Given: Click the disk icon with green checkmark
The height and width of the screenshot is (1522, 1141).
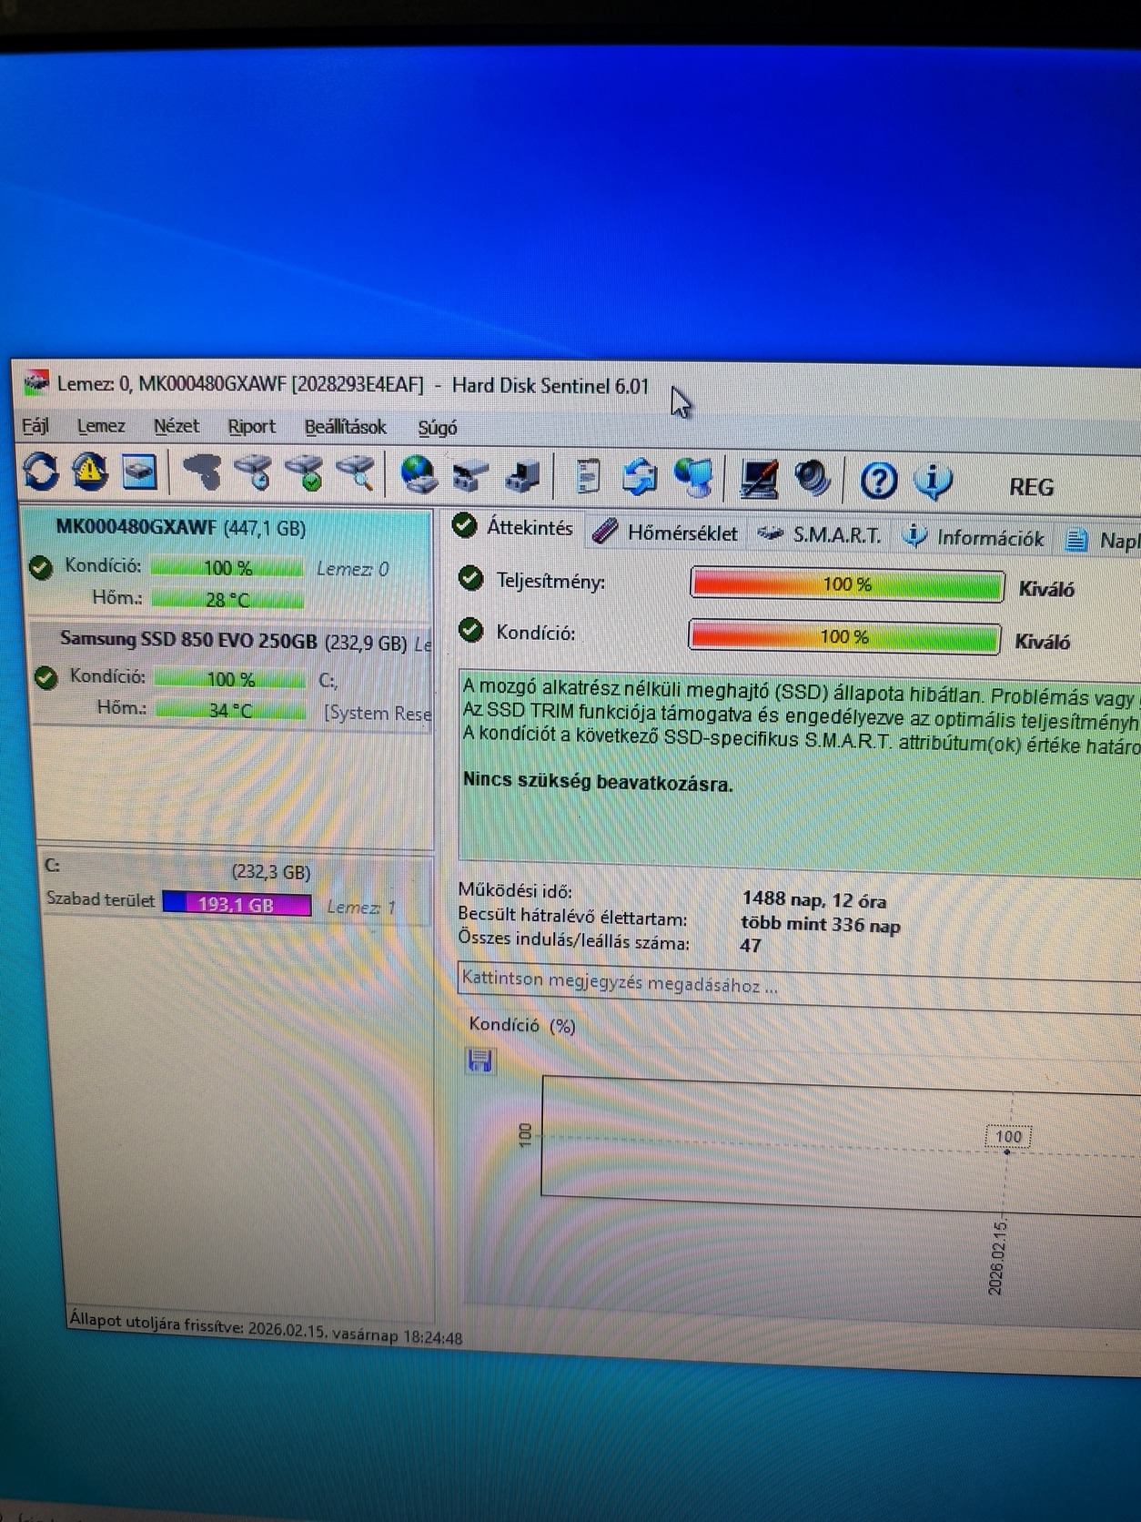Looking at the screenshot, I should click(305, 473).
